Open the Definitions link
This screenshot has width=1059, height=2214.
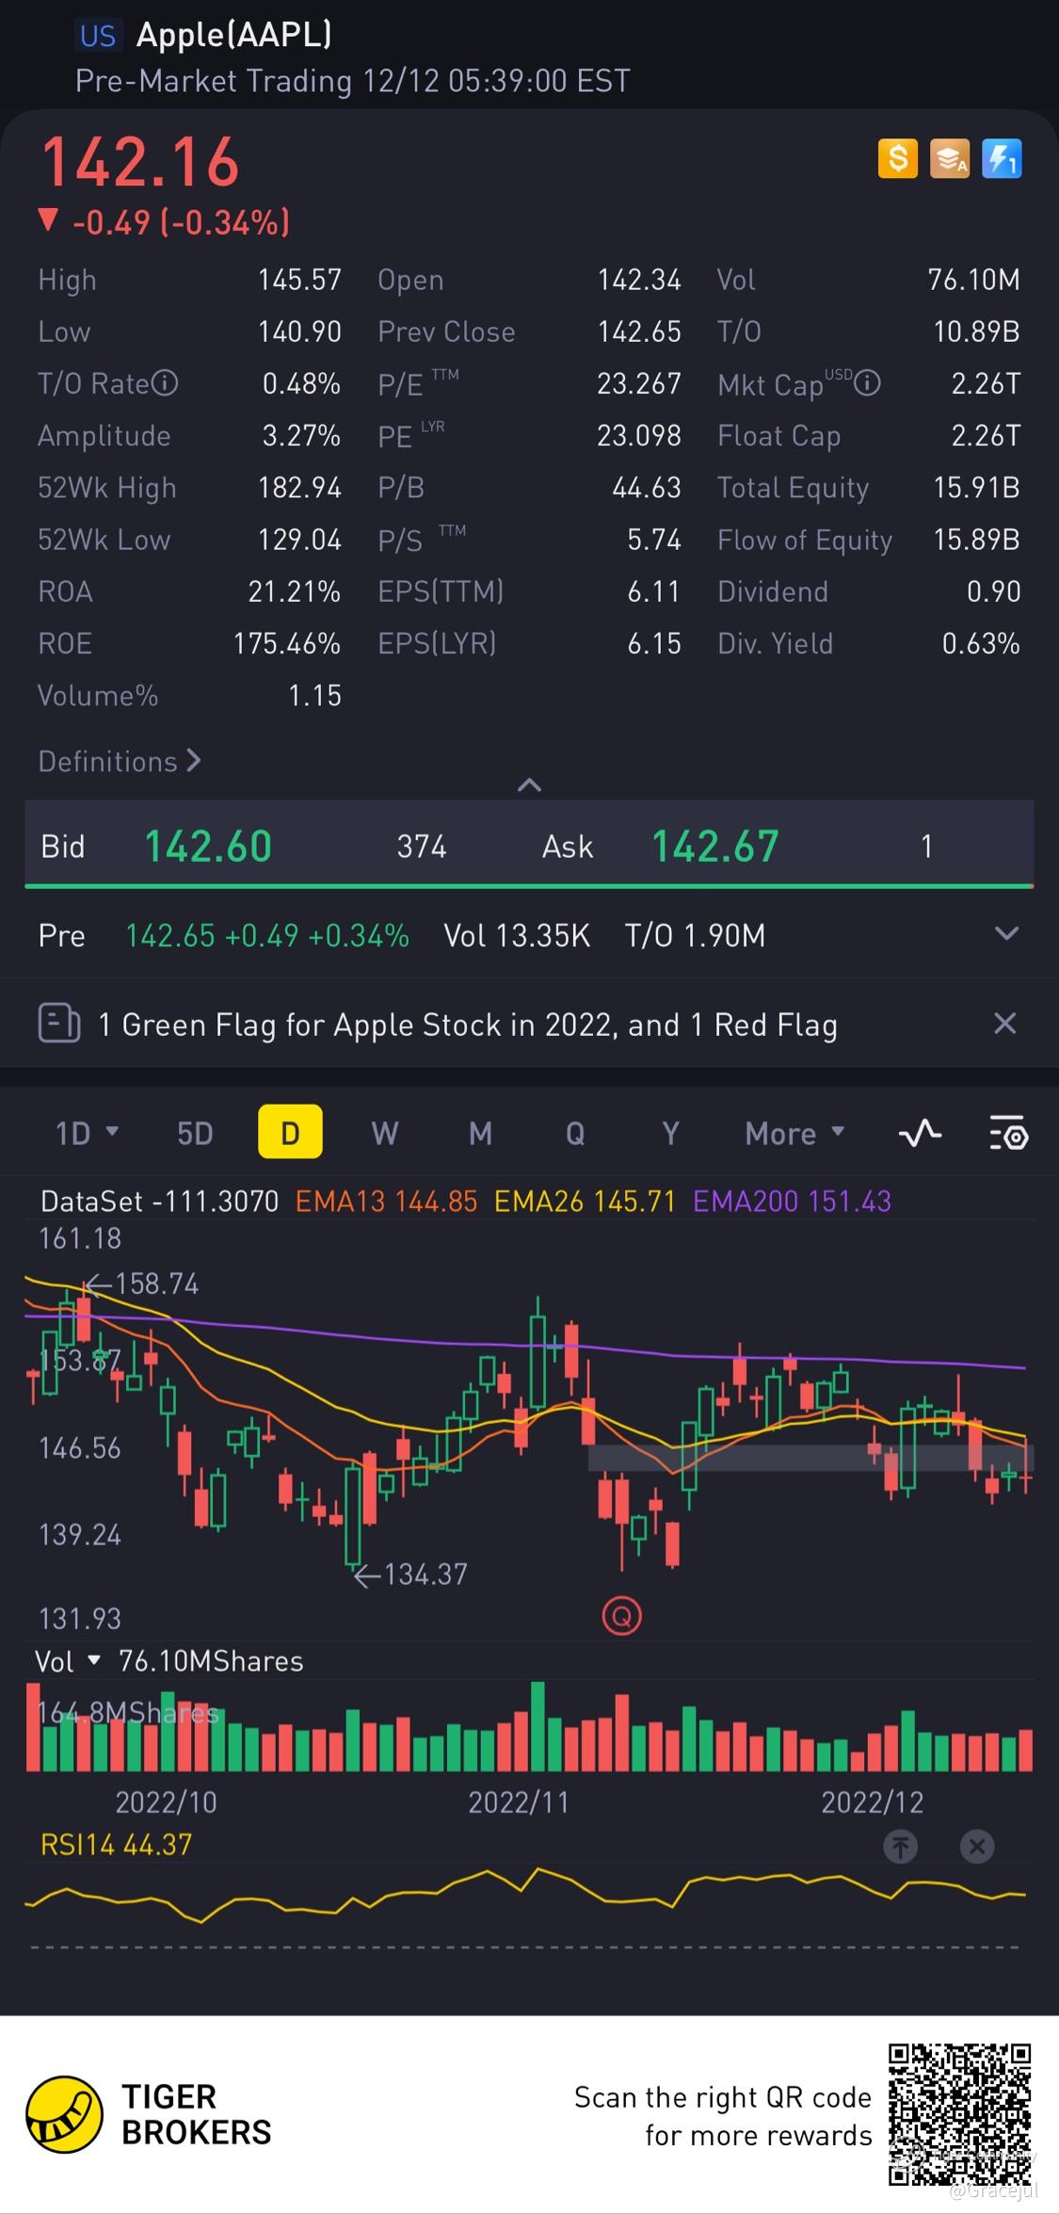pos(120,761)
